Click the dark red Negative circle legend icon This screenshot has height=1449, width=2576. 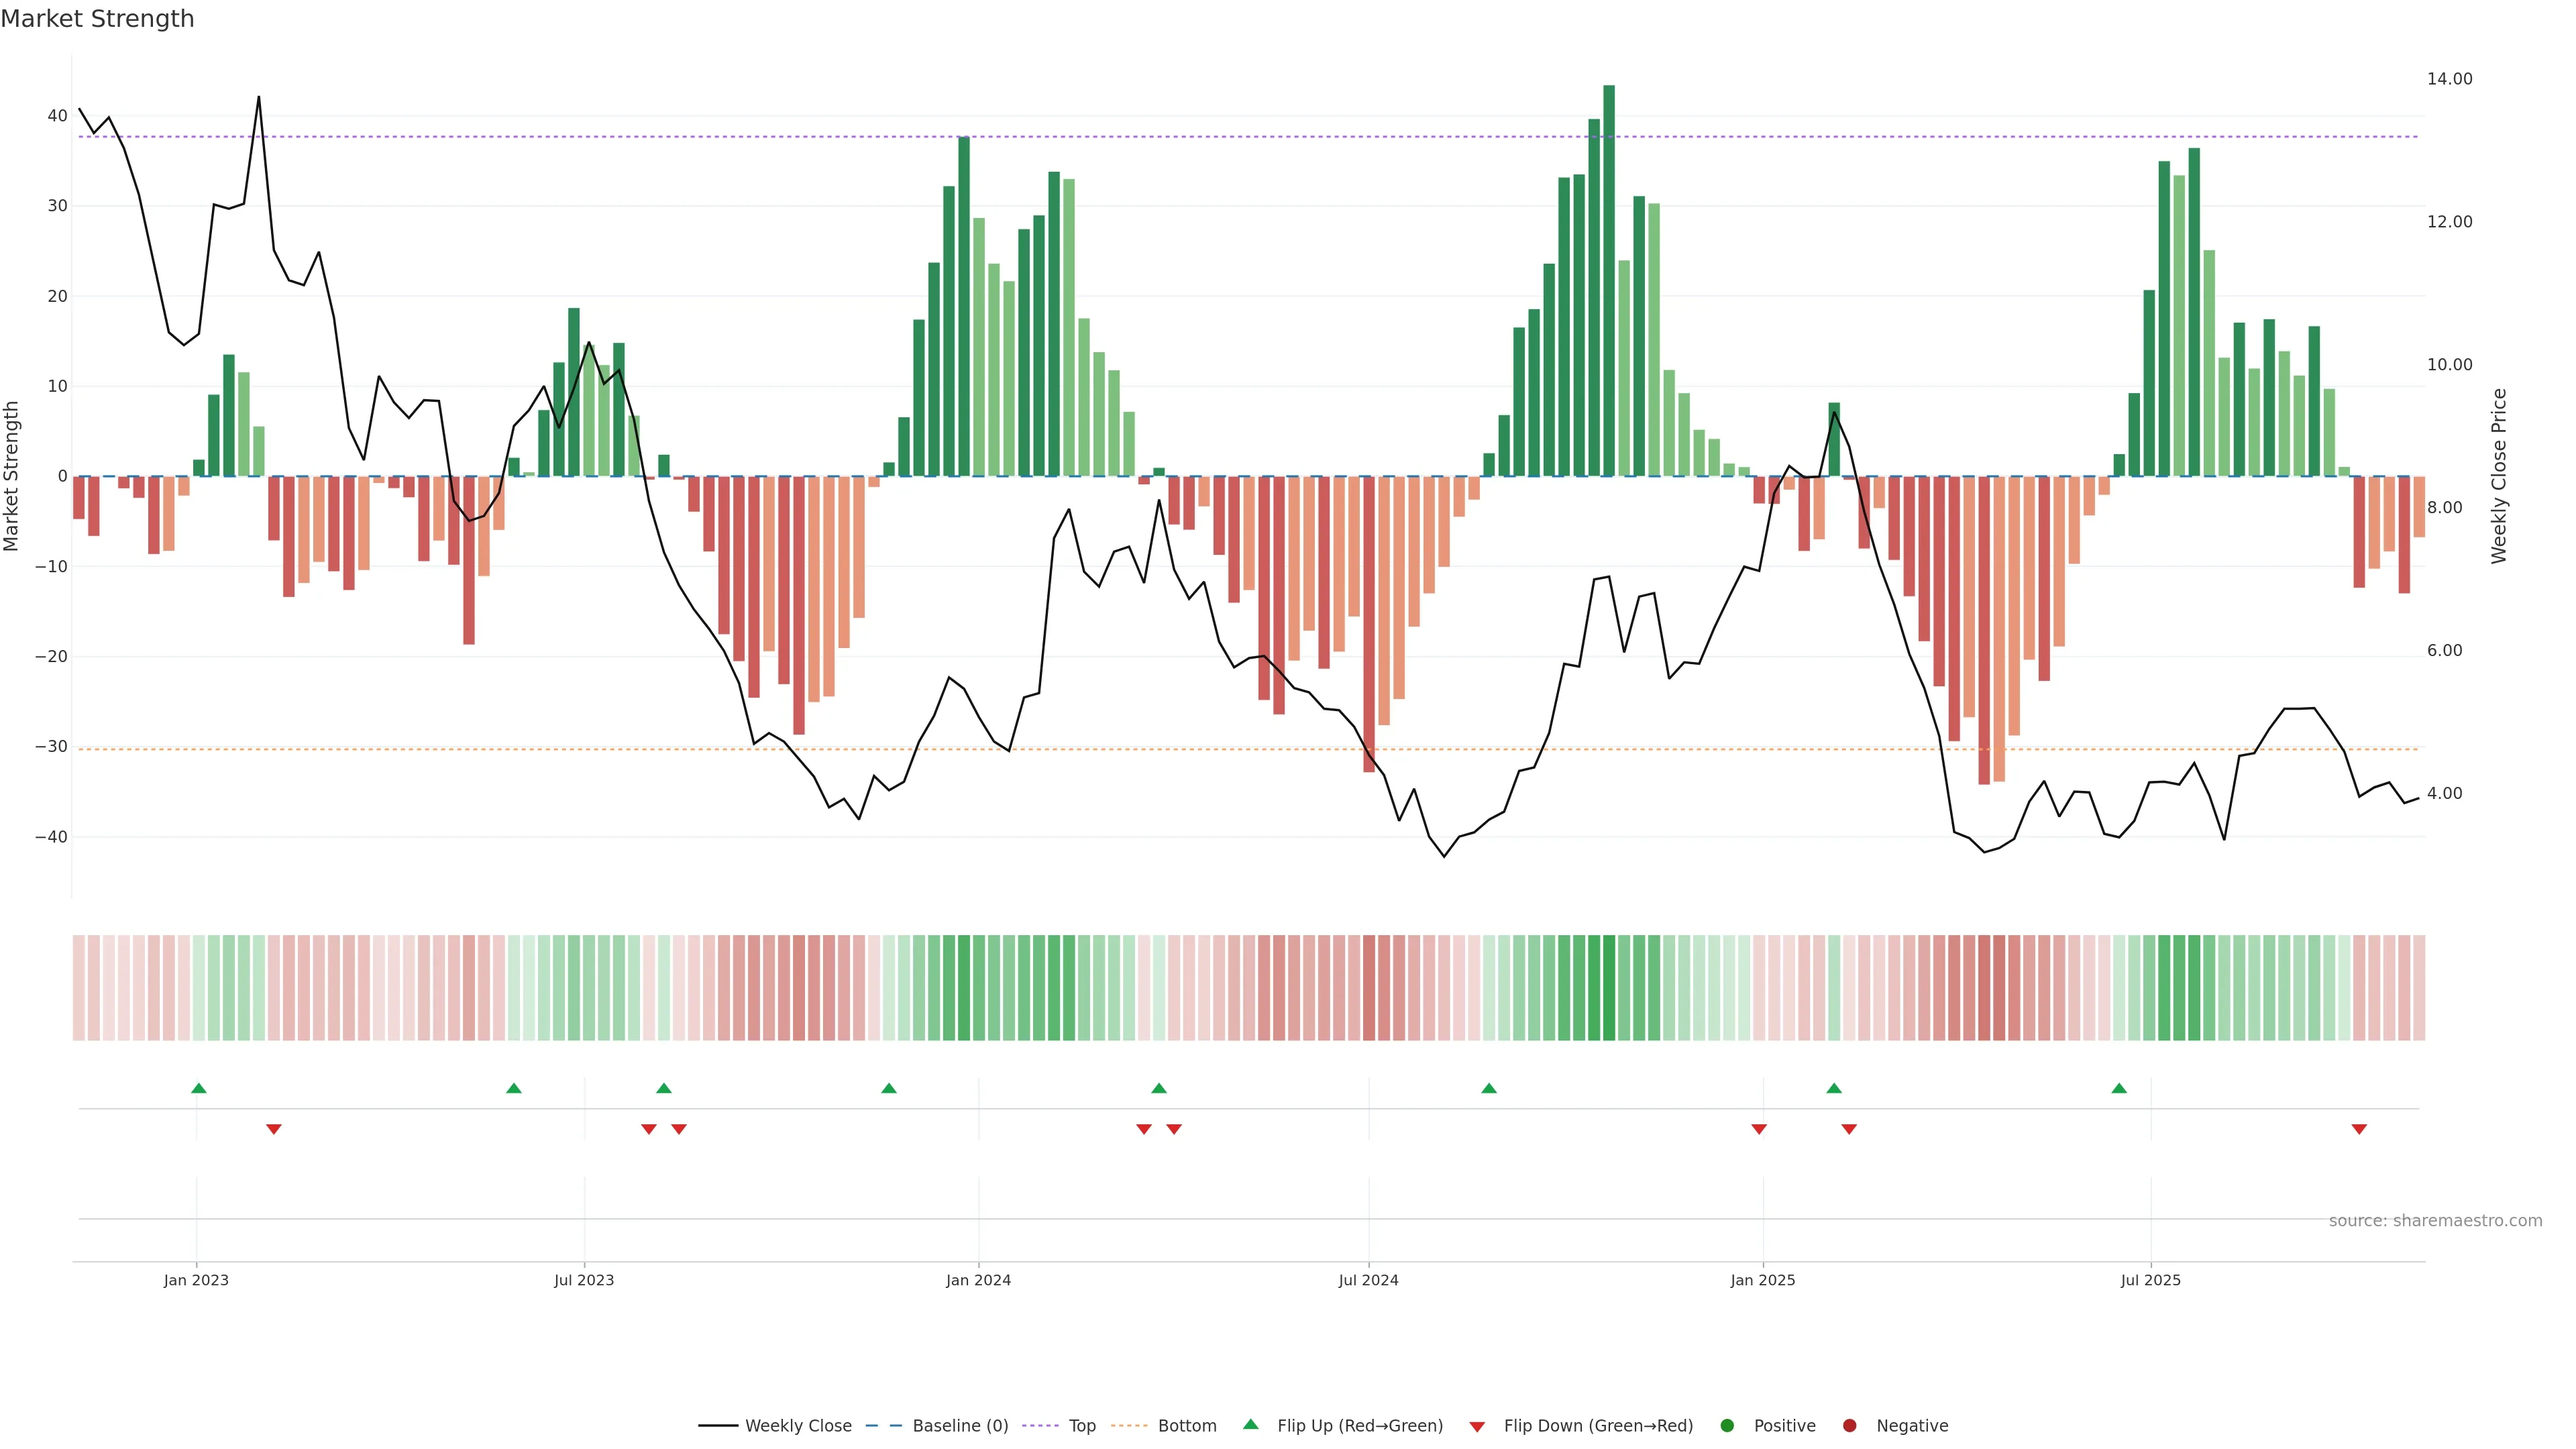coord(1849,1425)
